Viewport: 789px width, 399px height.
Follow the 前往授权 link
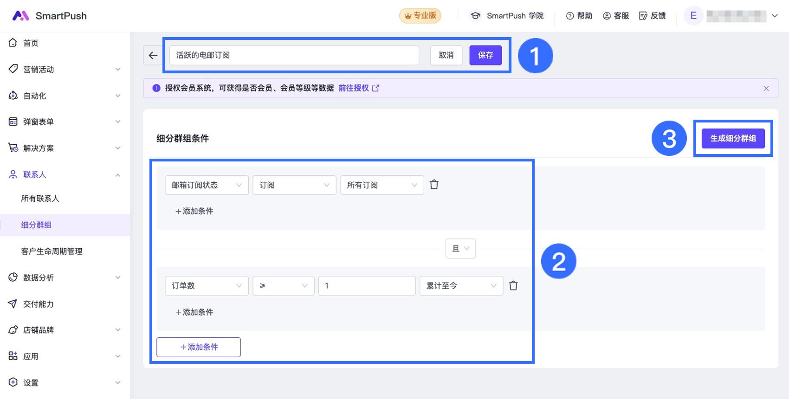click(x=354, y=88)
